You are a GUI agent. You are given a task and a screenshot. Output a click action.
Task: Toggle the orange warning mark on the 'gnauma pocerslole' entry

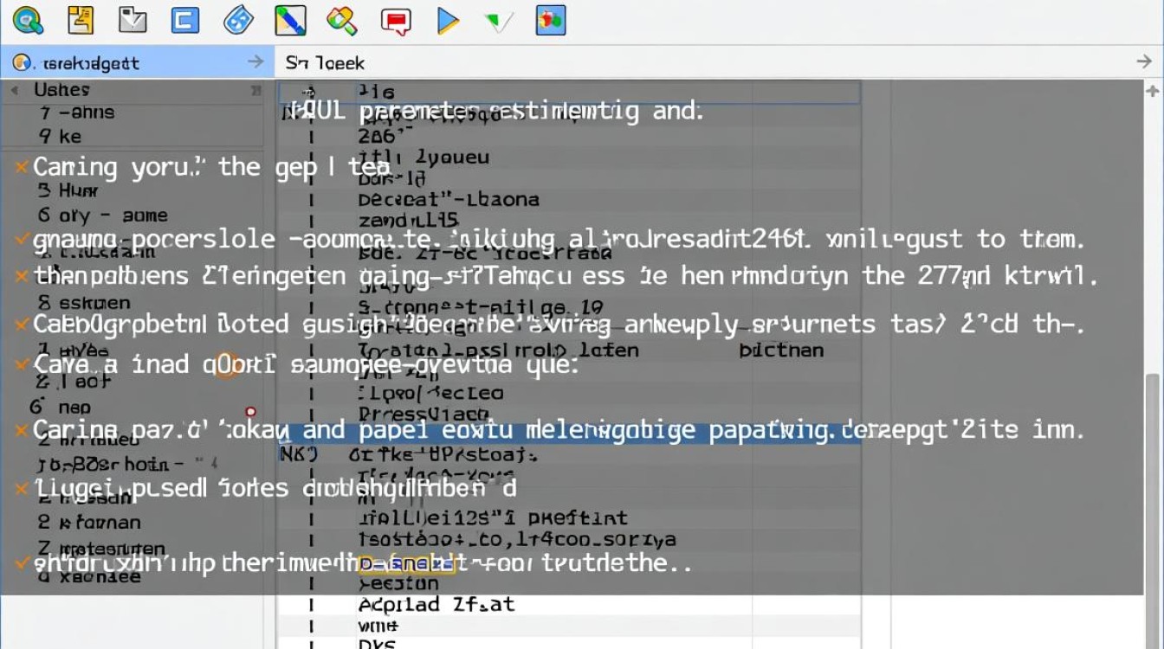(x=21, y=239)
